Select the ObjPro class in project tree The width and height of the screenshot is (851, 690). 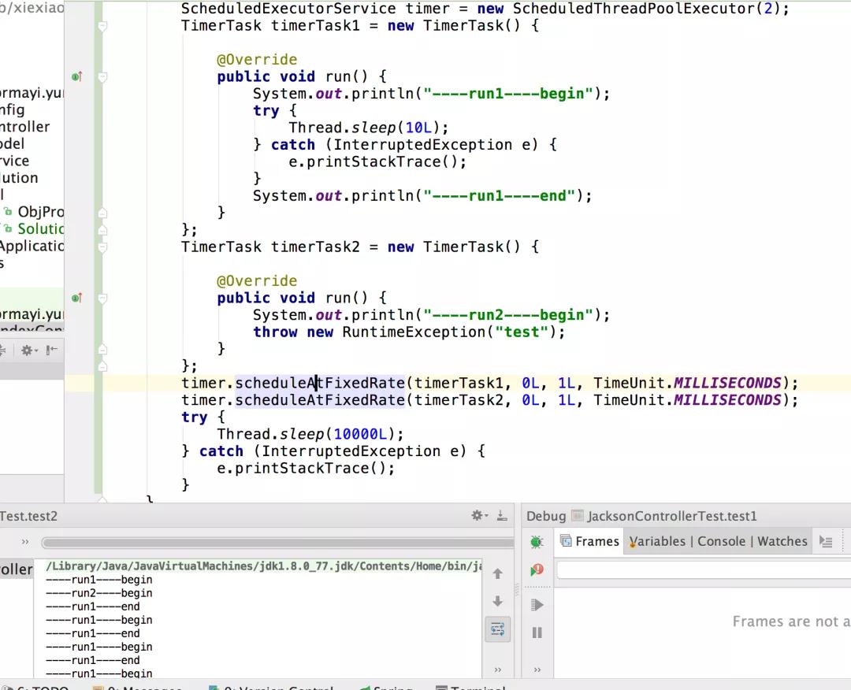pos(41,212)
